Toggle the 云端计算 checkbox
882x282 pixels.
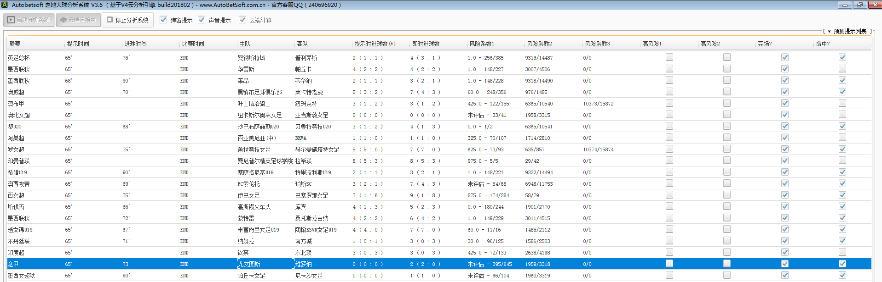pyautogui.click(x=242, y=20)
